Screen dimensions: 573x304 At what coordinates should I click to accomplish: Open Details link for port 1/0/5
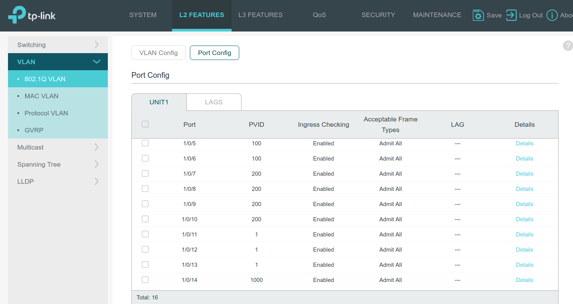(524, 143)
